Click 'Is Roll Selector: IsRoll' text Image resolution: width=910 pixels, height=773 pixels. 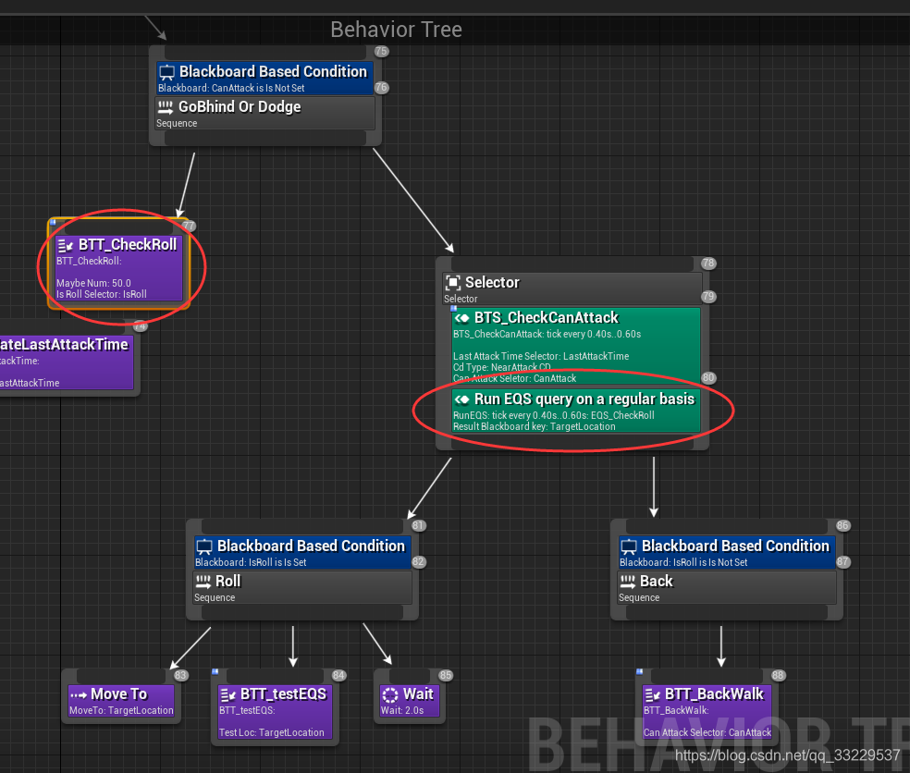[102, 294]
